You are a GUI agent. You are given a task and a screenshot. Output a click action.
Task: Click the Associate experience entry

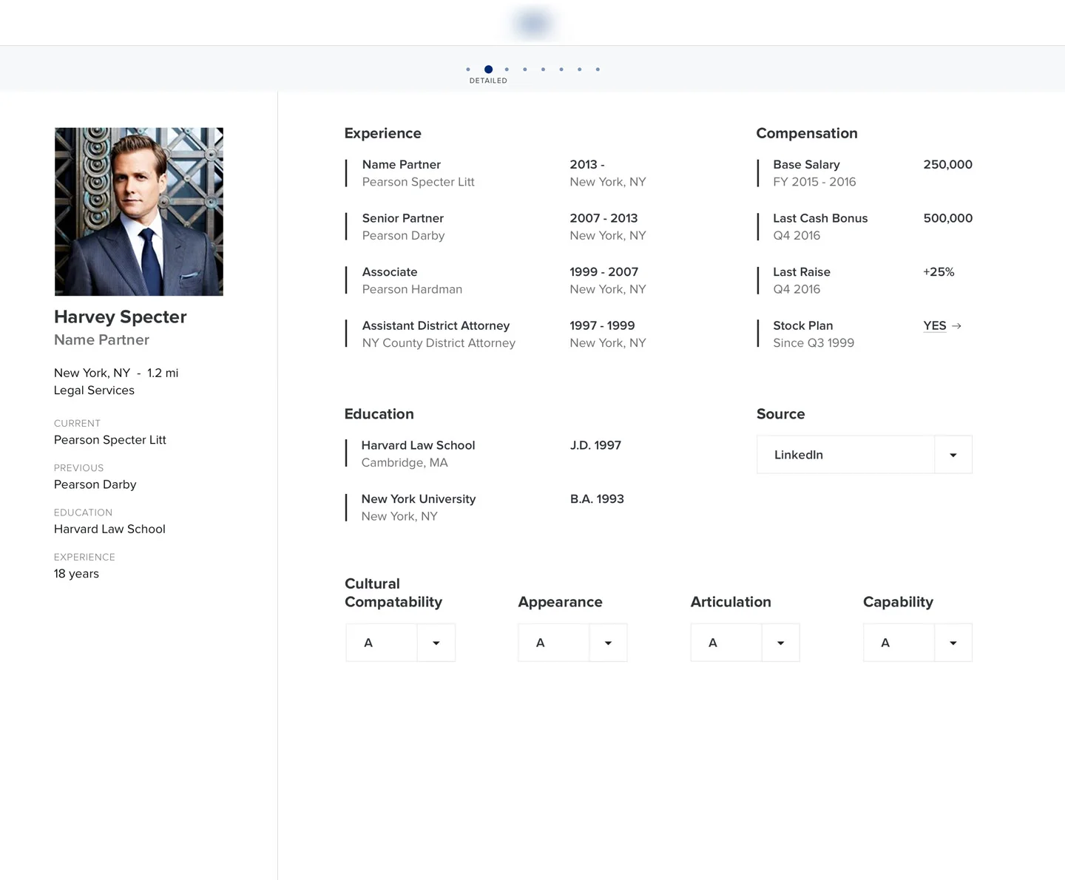[390, 272]
